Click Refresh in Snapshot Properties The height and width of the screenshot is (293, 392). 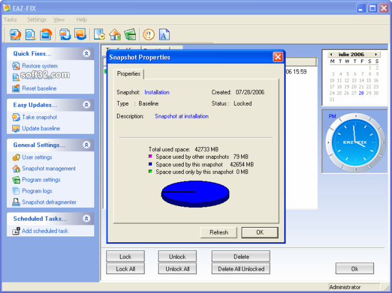click(x=219, y=232)
